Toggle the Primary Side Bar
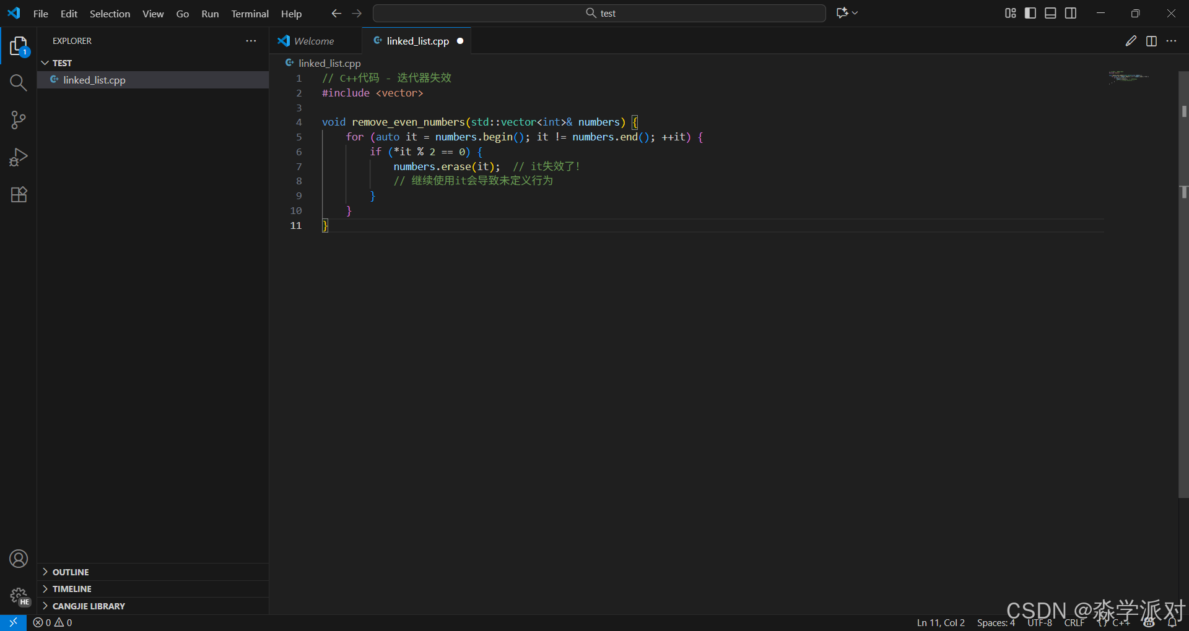Screen dimensions: 1189x631 pos(1030,13)
